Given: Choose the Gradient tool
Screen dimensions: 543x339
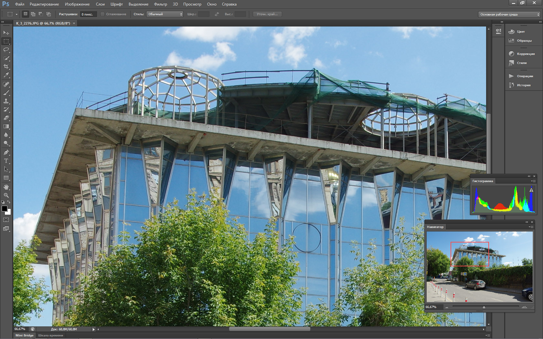Looking at the screenshot, I should (x=6, y=127).
